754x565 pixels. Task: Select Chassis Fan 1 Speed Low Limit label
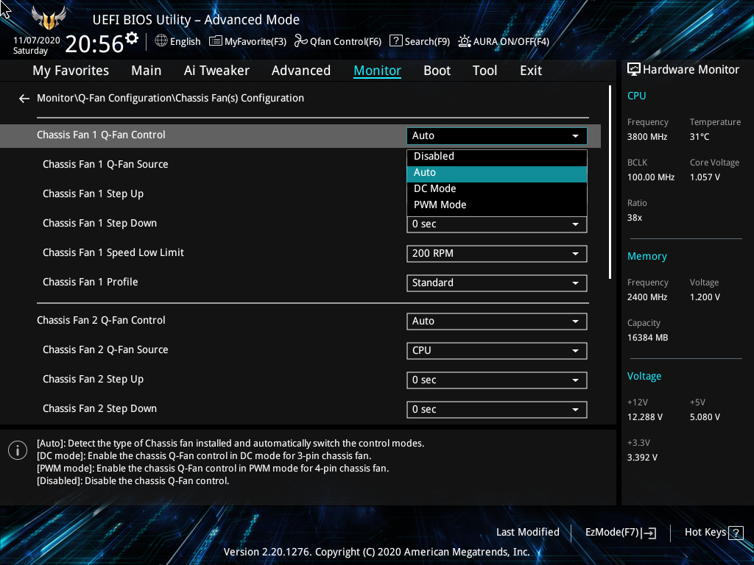113,253
